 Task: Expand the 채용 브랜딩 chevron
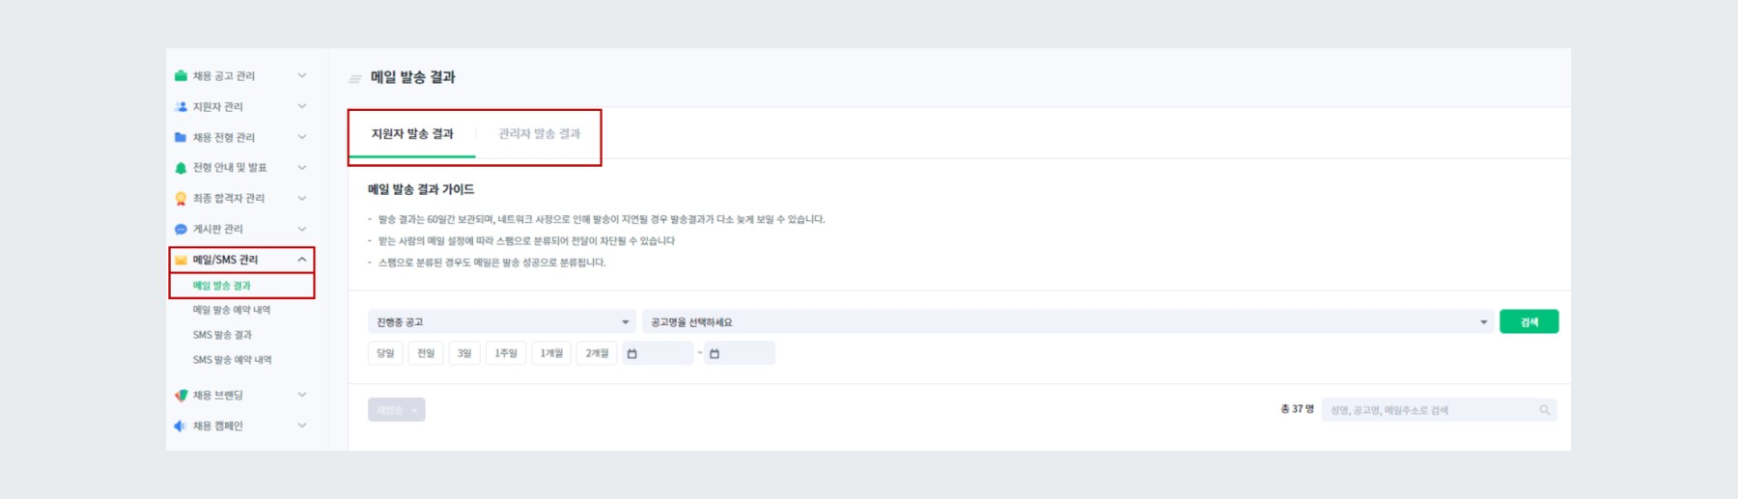click(302, 395)
